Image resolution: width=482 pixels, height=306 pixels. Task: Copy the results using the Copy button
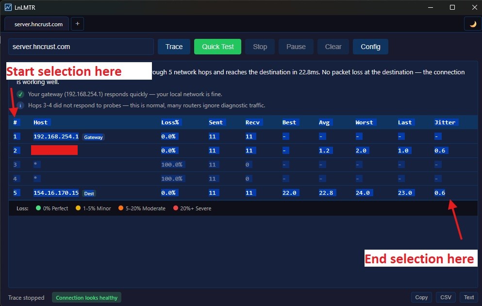pos(421,297)
